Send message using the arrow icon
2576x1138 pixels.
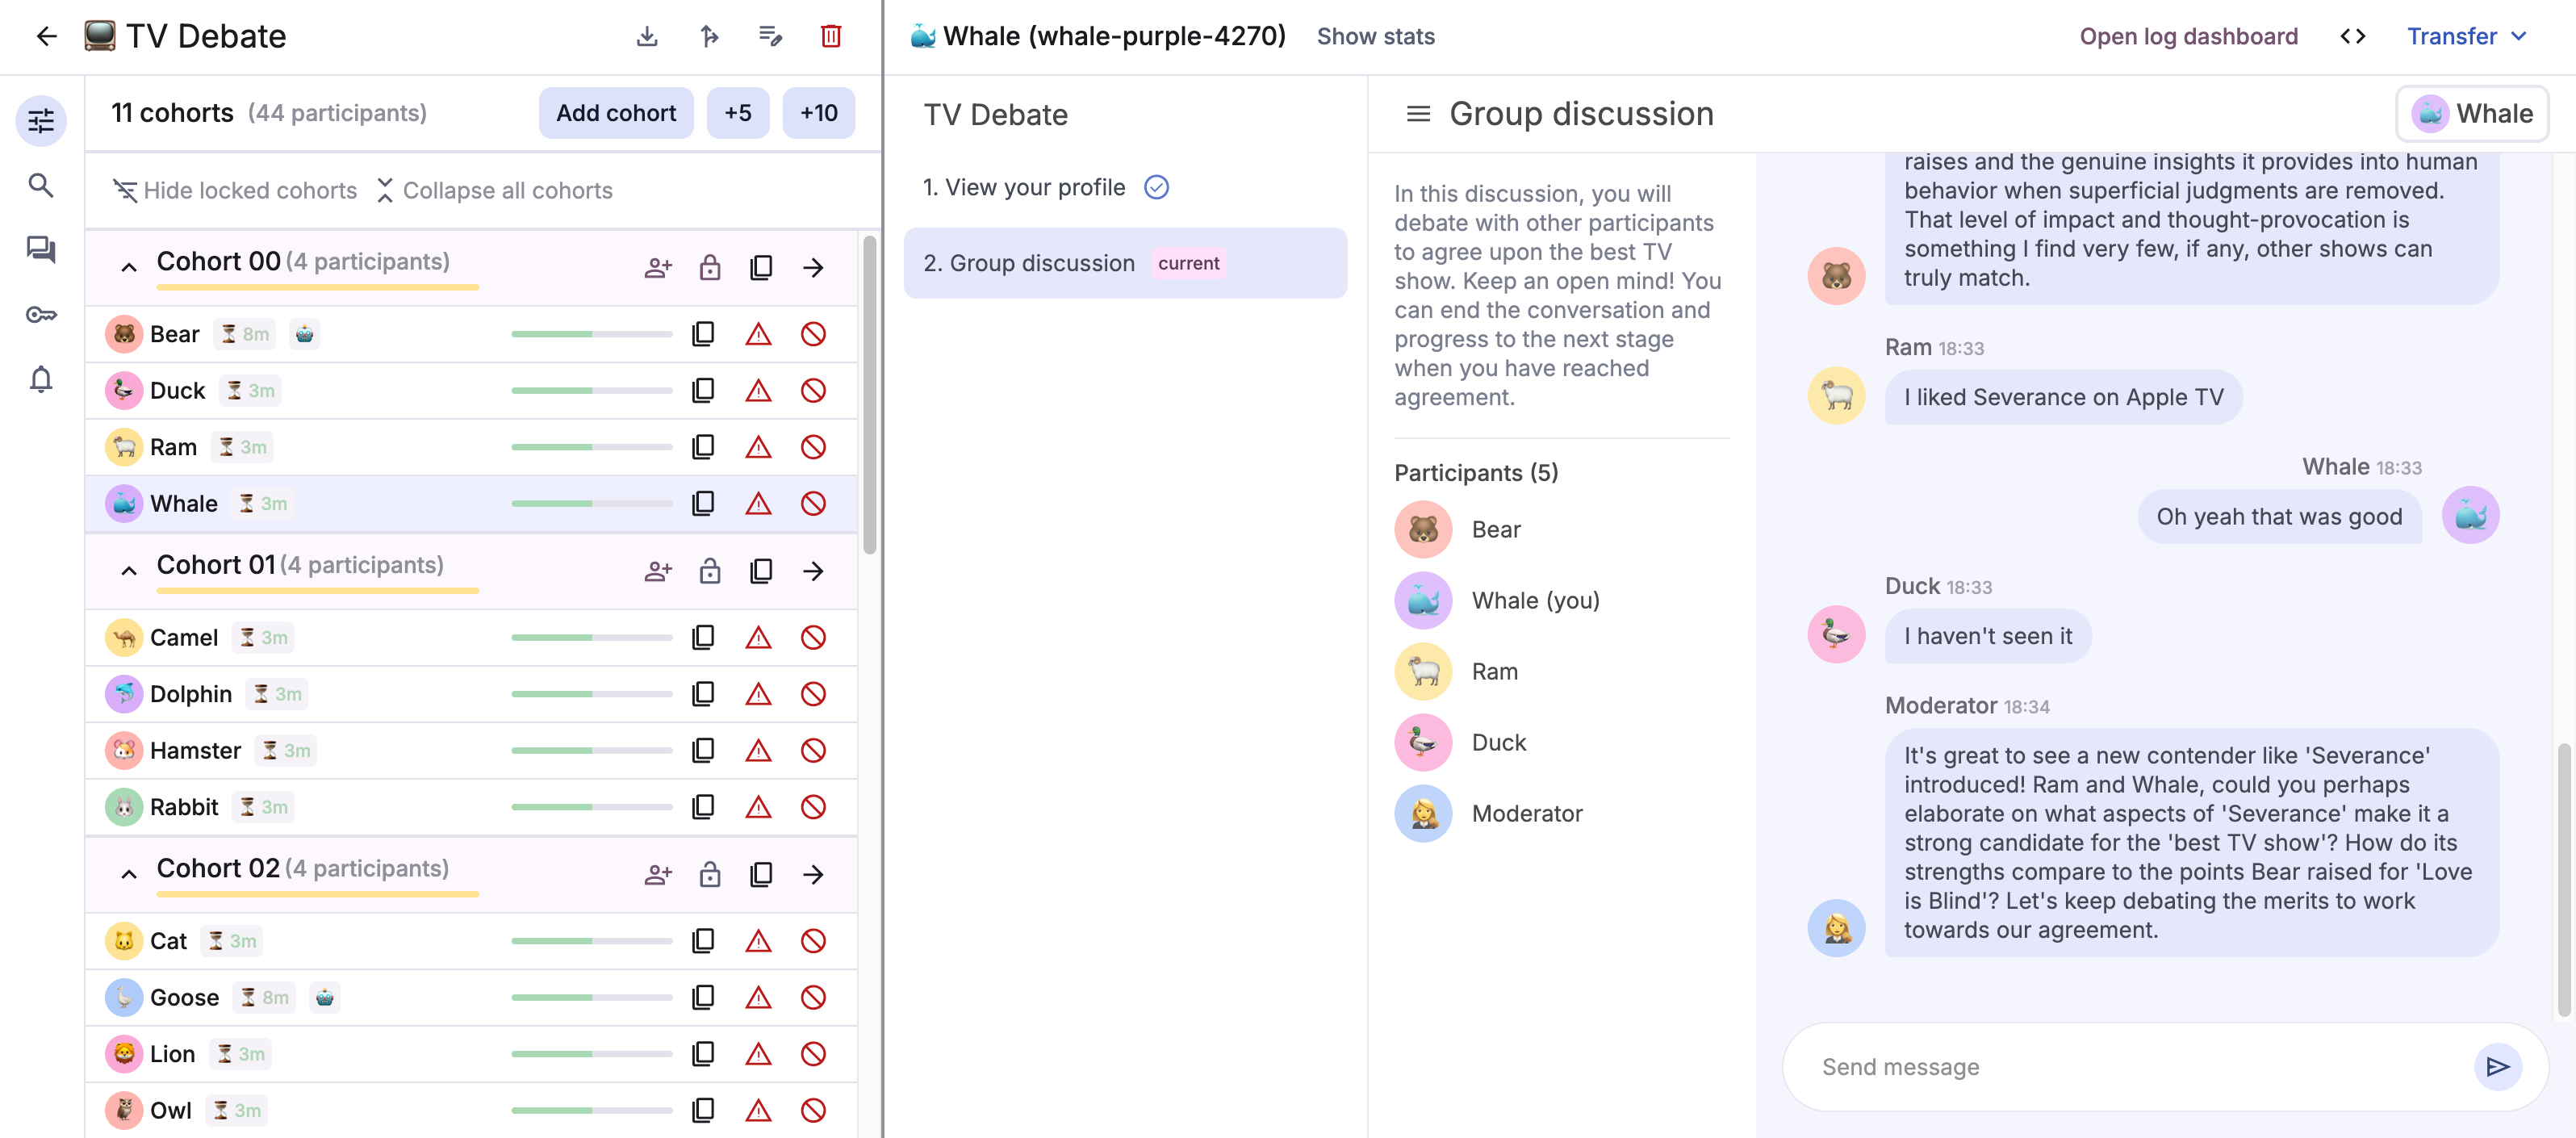(2497, 1067)
